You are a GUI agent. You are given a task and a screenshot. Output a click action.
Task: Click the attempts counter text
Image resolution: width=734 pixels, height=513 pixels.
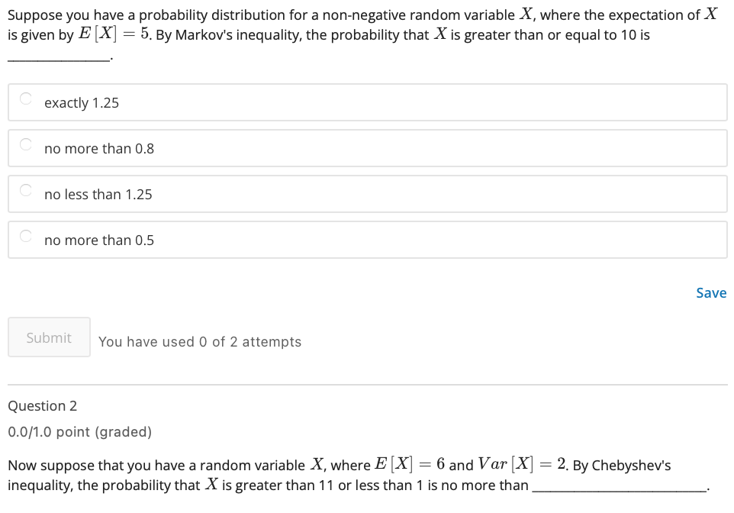[x=200, y=341]
